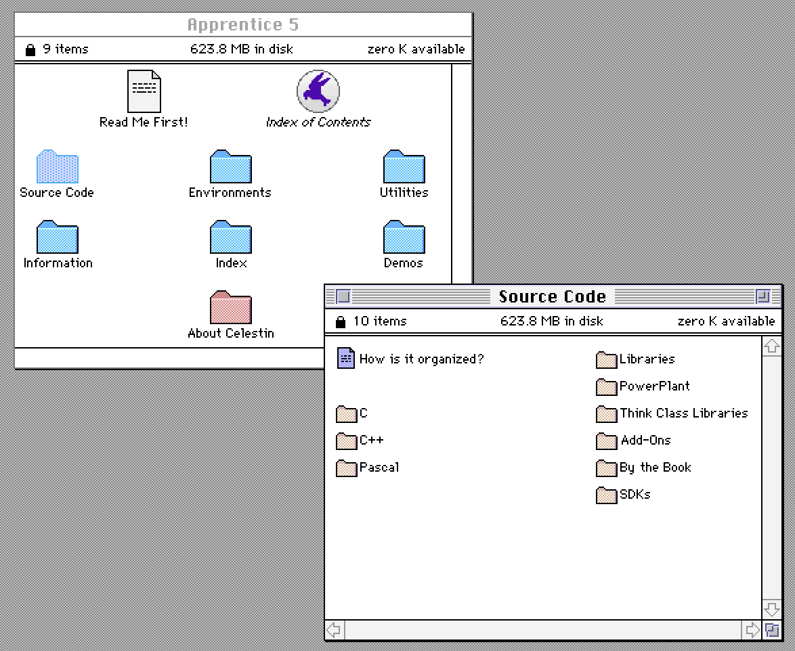
Task: Click the "Libraries" folder name
Action: pyautogui.click(x=647, y=359)
